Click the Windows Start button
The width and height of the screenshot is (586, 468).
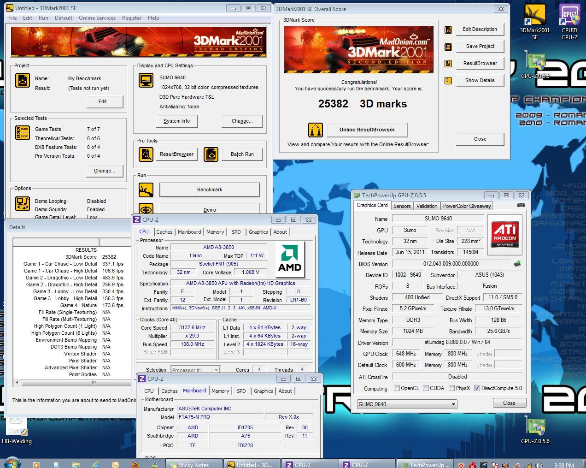12,463
